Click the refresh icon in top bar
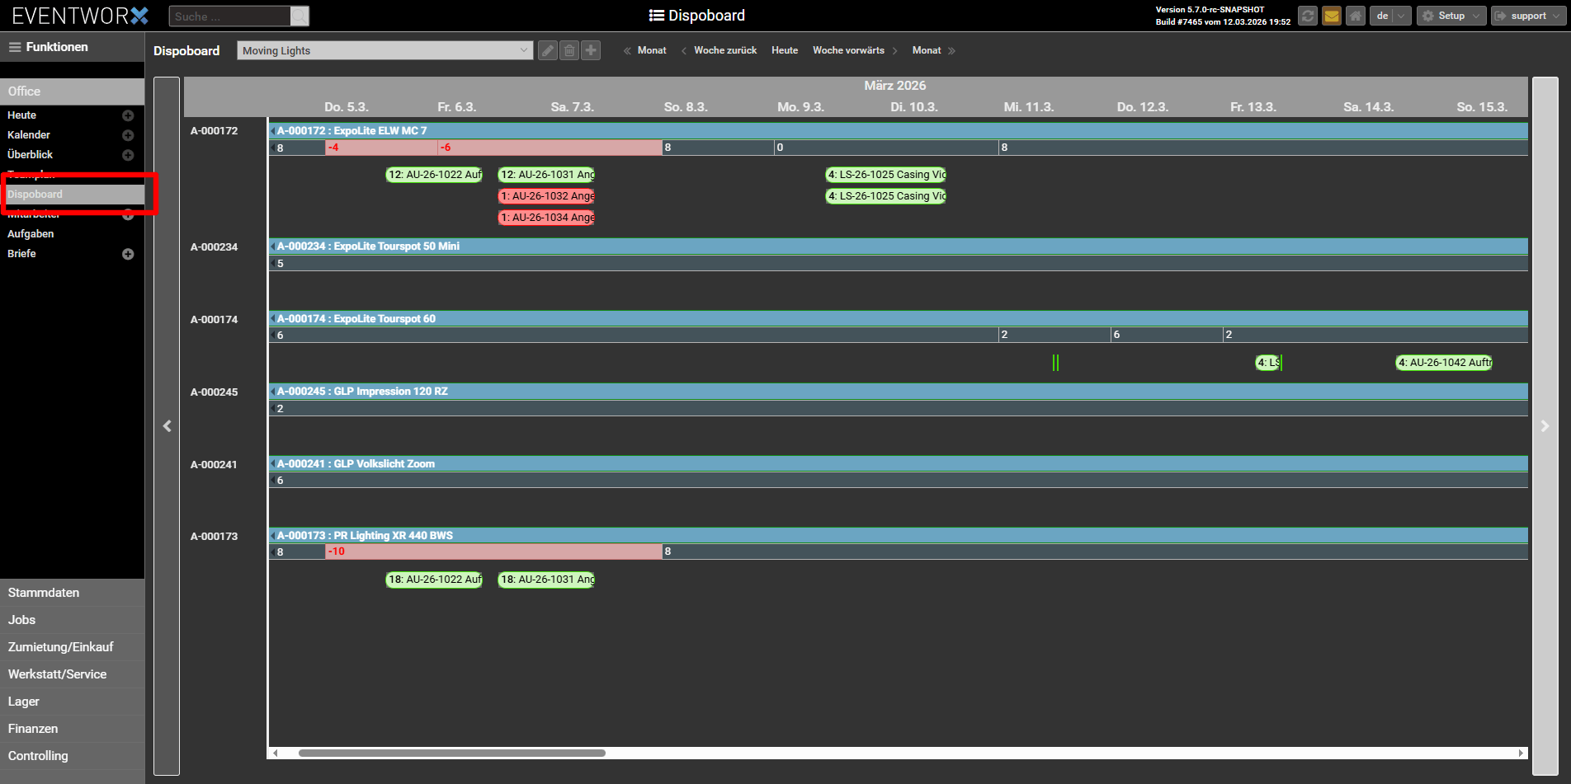Viewport: 1571px width, 784px height. pyautogui.click(x=1307, y=16)
